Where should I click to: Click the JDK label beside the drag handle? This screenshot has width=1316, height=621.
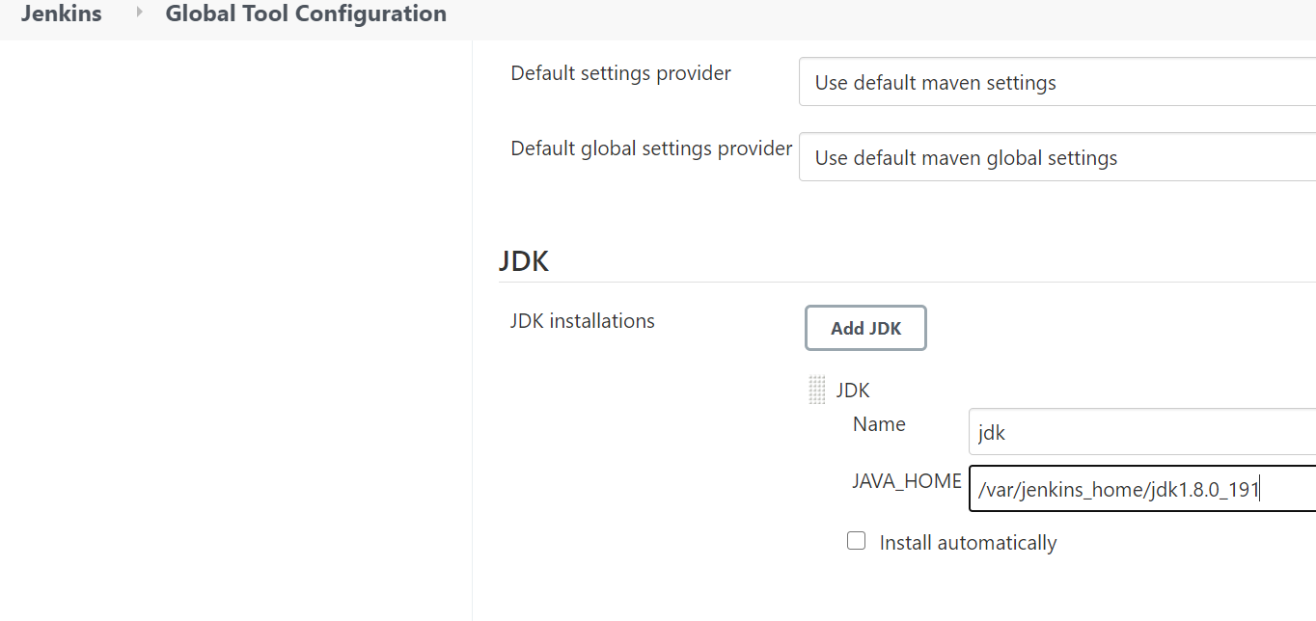[x=853, y=391]
